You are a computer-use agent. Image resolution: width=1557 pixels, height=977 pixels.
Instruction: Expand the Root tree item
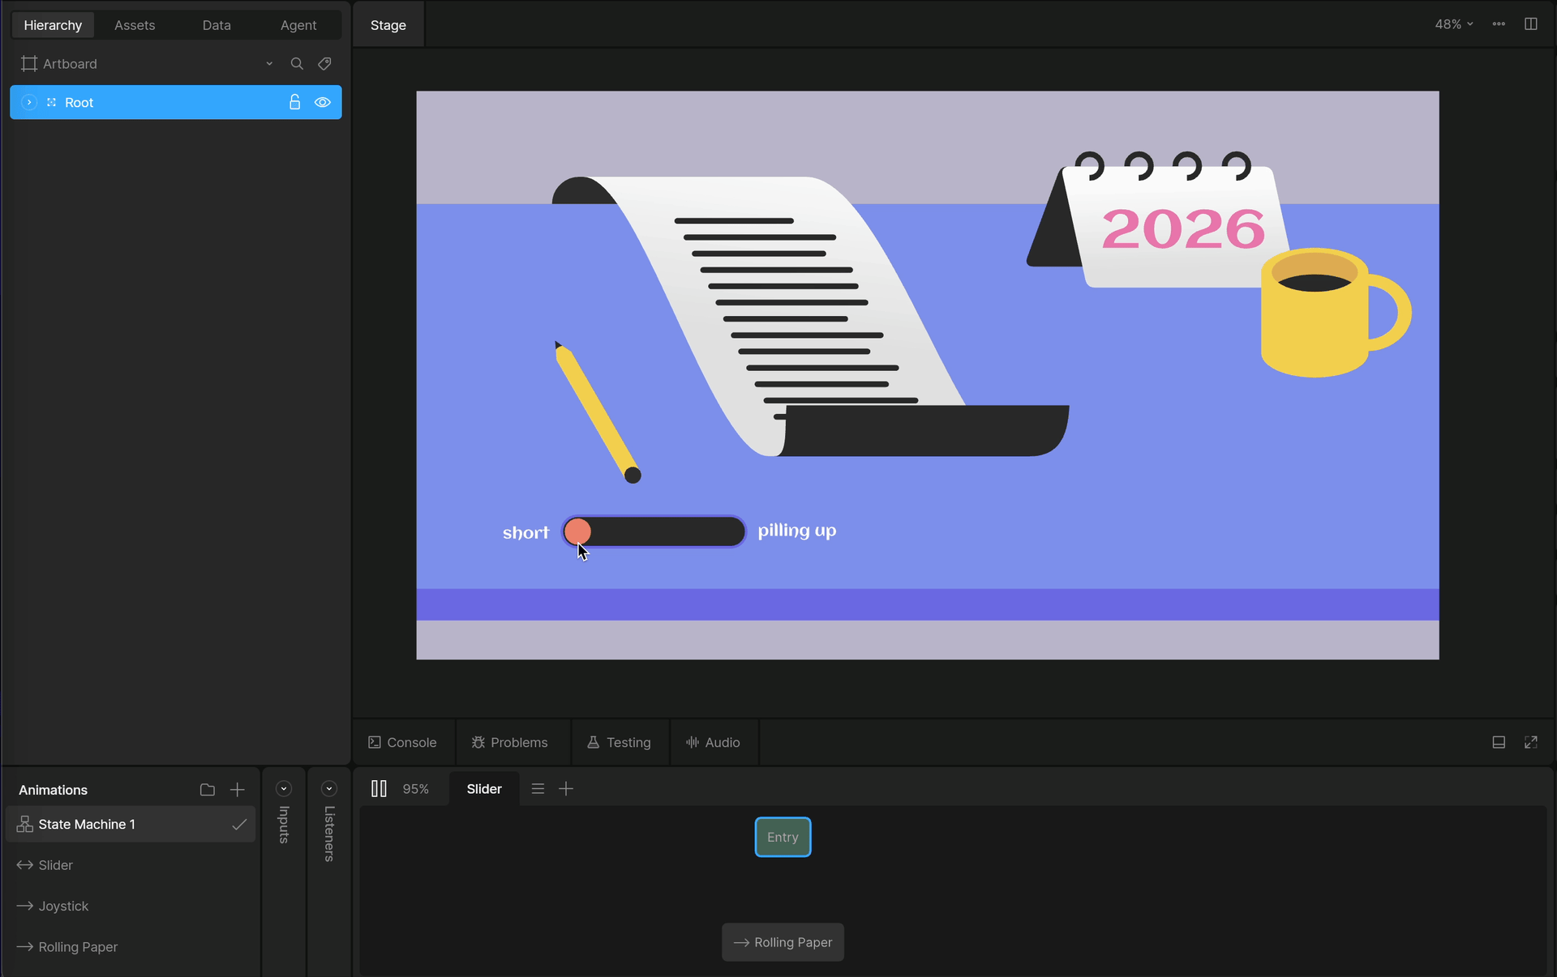29,102
